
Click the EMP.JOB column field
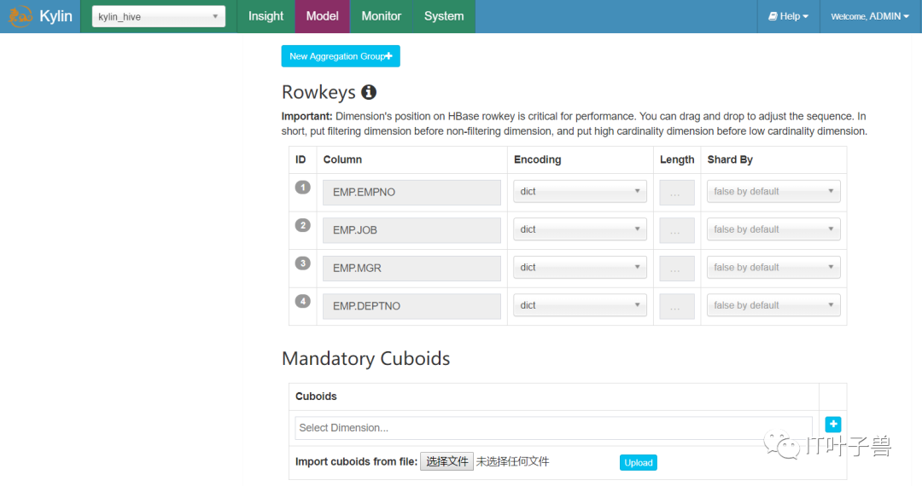411,230
